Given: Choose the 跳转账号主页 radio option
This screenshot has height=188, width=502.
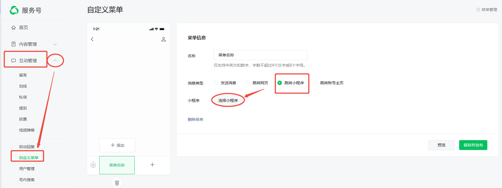Looking at the screenshot, I should pos(316,83).
